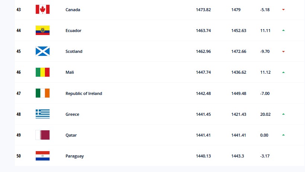The height and width of the screenshot is (172, 305).
Task: Click the Mali flag icon
Action: click(42, 72)
